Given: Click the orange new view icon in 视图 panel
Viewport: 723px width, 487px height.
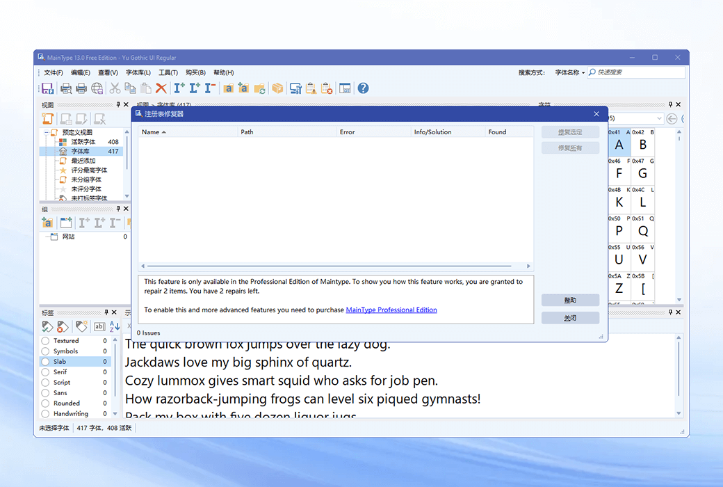Looking at the screenshot, I should [48, 119].
